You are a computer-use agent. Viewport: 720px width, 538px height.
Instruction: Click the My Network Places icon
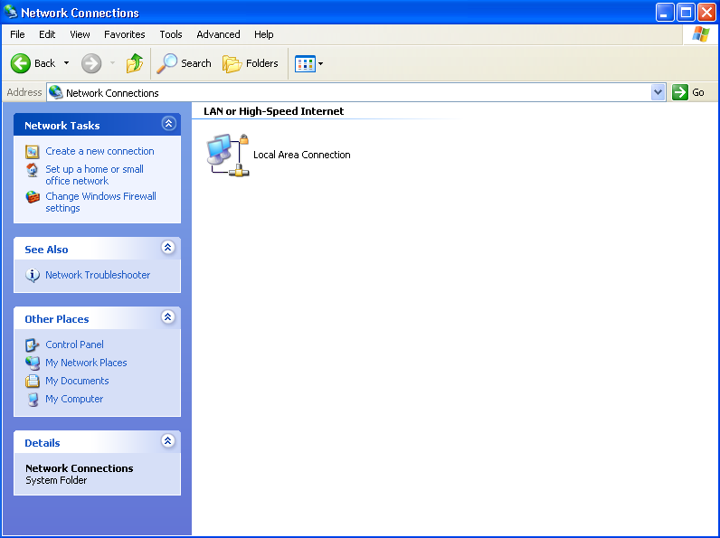[x=33, y=363]
